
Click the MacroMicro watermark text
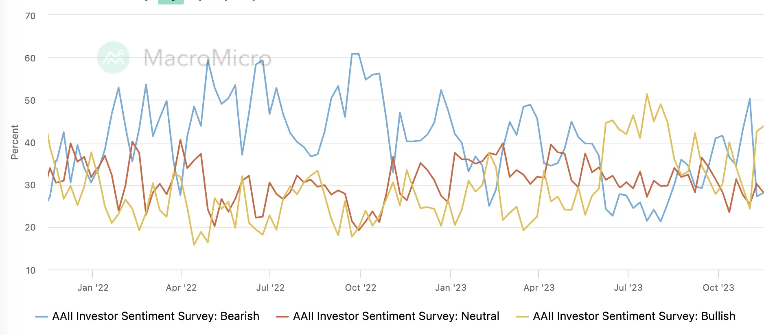pos(207,58)
